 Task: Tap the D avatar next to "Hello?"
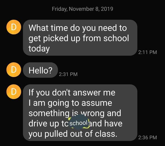pyautogui.click(x=14, y=70)
